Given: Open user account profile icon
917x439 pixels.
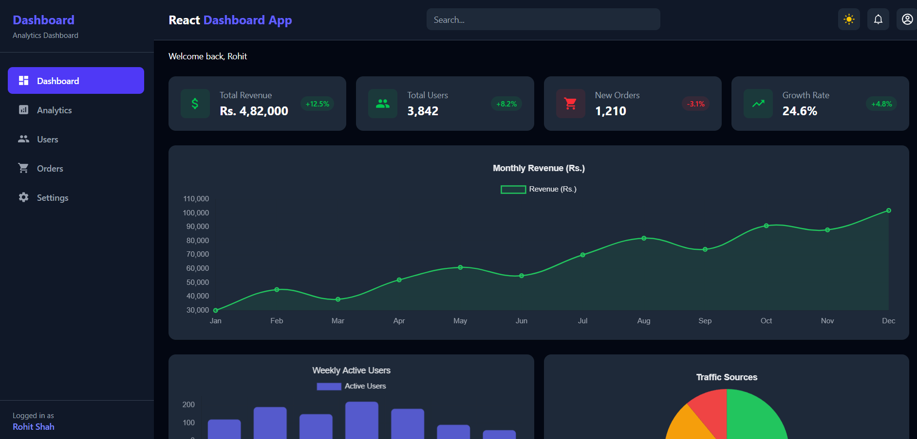Looking at the screenshot, I should (907, 19).
